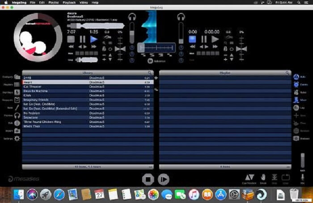Toggle the Loop icon at bottom
The image size is (313, 203).
point(286,177)
